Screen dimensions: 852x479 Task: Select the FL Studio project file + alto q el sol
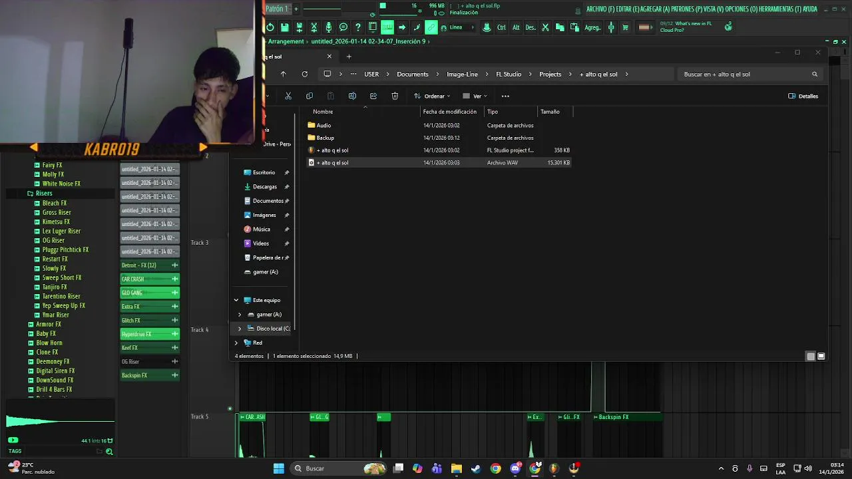pos(439,150)
